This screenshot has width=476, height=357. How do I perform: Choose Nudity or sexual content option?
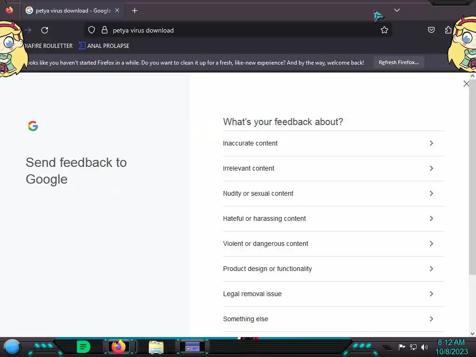pyautogui.click(x=334, y=194)
